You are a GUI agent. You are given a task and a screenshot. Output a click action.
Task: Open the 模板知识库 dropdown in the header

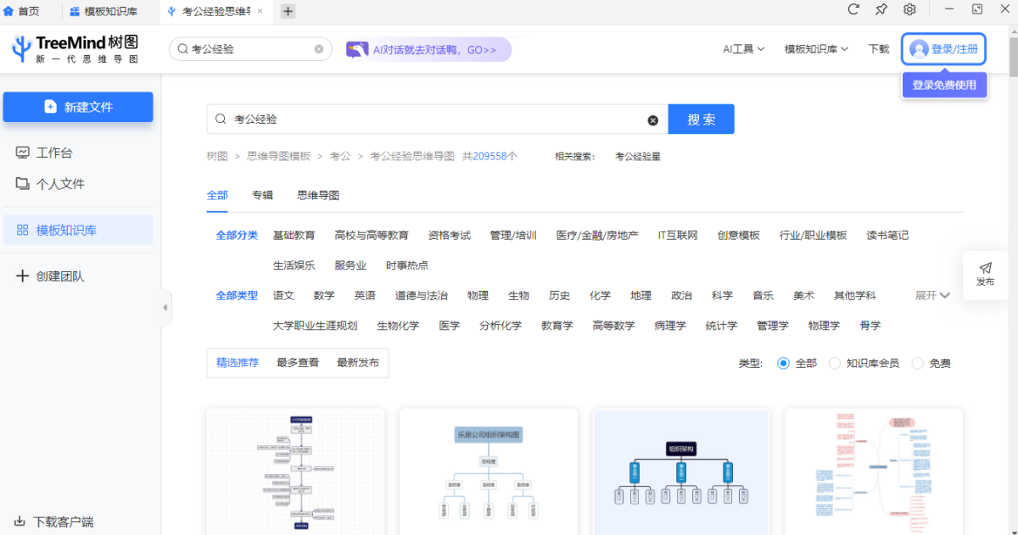[816, 49]
